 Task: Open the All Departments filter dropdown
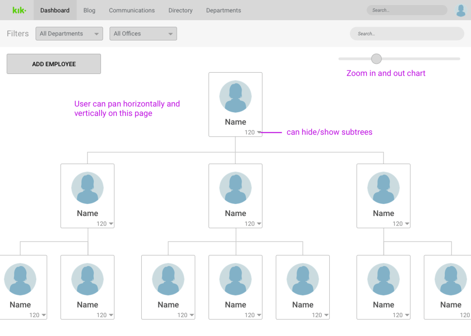69,34
